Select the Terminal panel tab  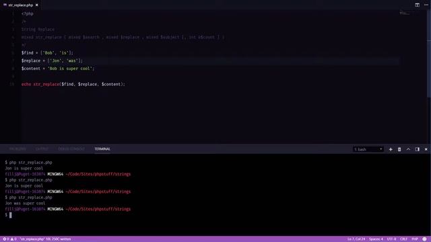(x=102, y=149)
